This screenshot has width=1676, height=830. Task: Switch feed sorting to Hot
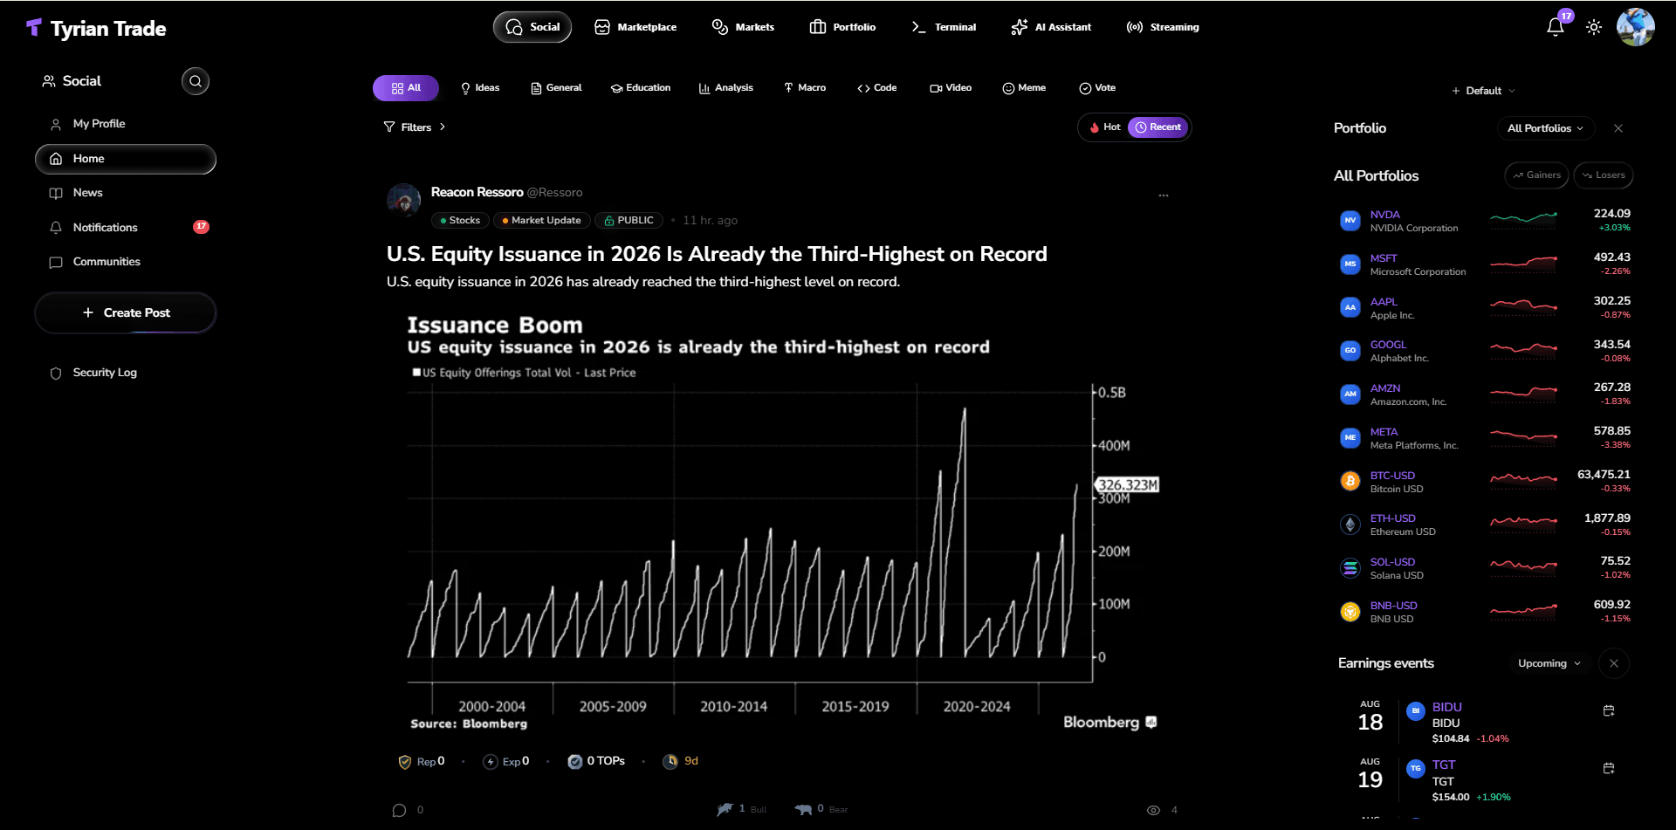(x=1104, y=127)
